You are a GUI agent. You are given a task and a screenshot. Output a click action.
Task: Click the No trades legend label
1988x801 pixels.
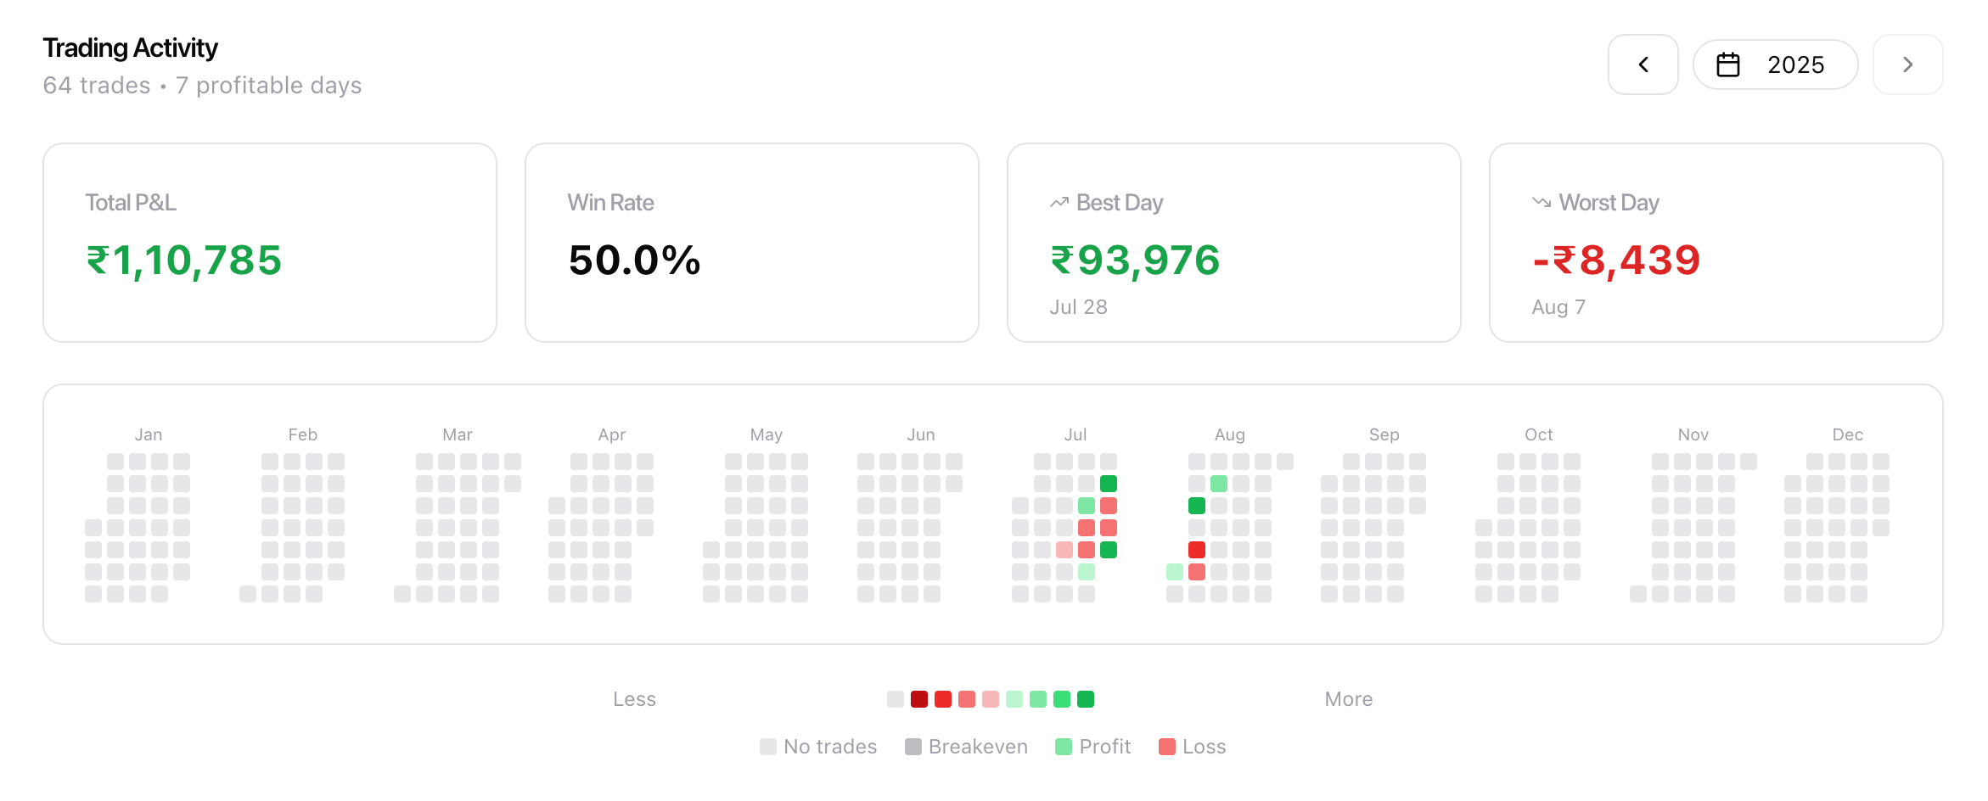pyautogui.click(x=829, y=747)
